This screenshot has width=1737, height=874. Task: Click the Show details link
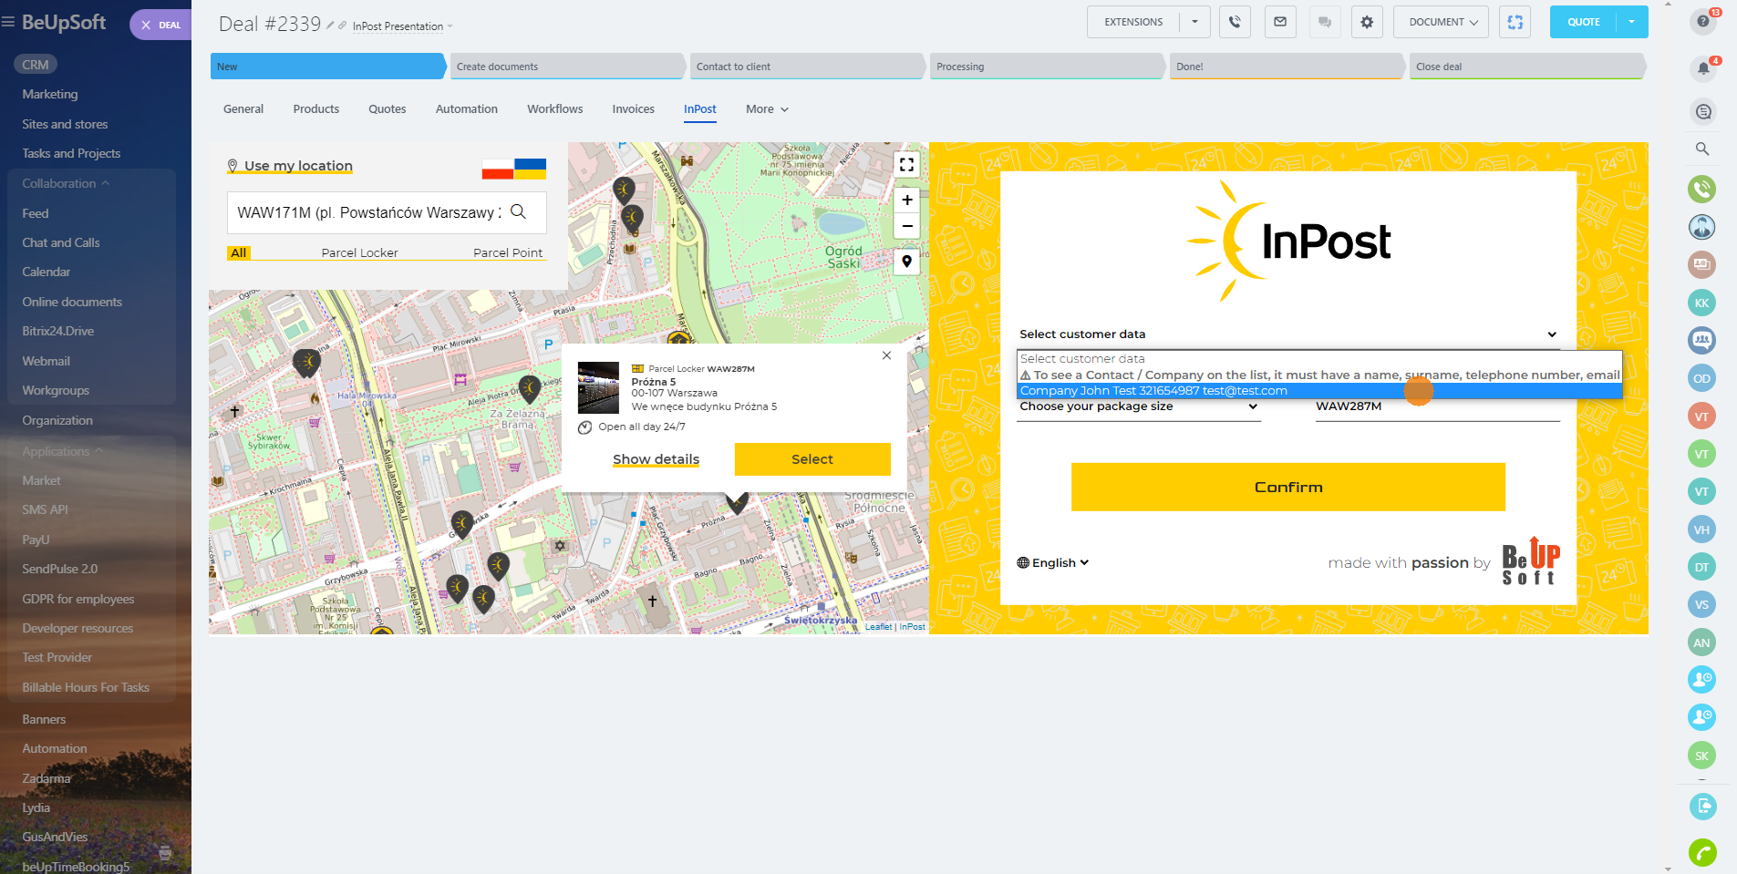[x=656, y=459]
